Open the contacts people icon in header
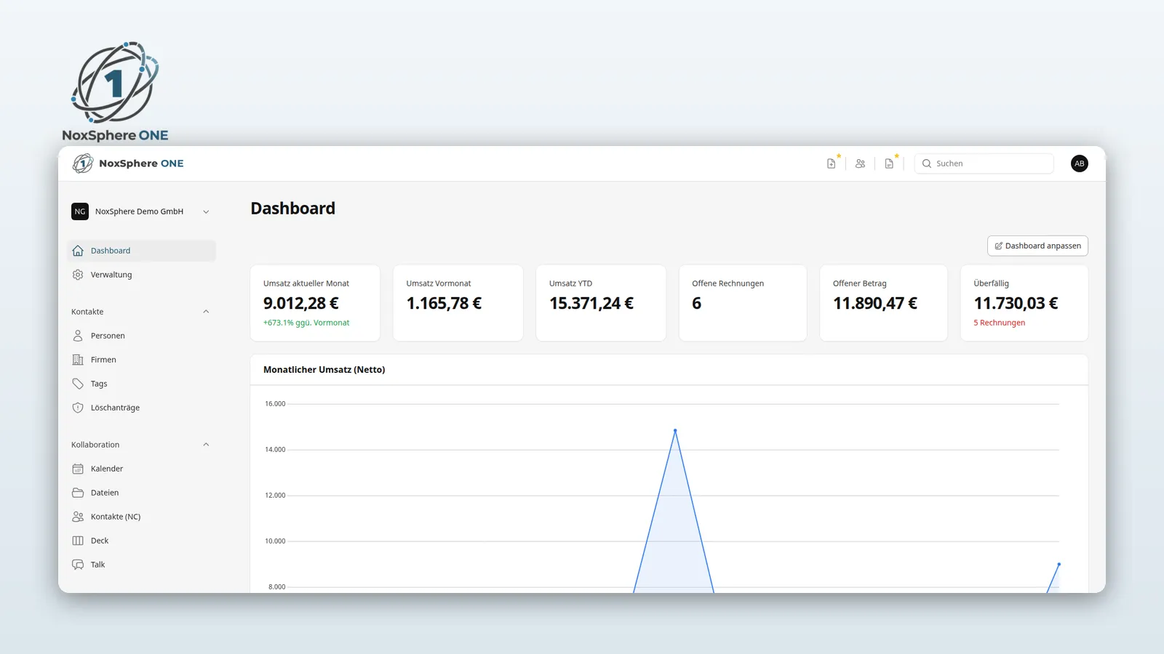Viewport: 1164px width, 654px height. coord(860,163)
